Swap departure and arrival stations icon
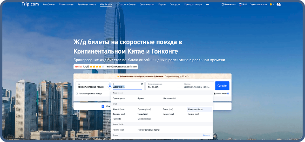305x142 pixels. [110, 86]
